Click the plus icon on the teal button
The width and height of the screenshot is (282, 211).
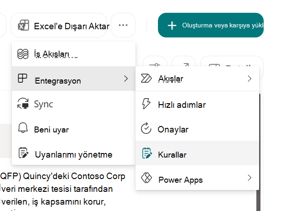[x=172, y=26]
